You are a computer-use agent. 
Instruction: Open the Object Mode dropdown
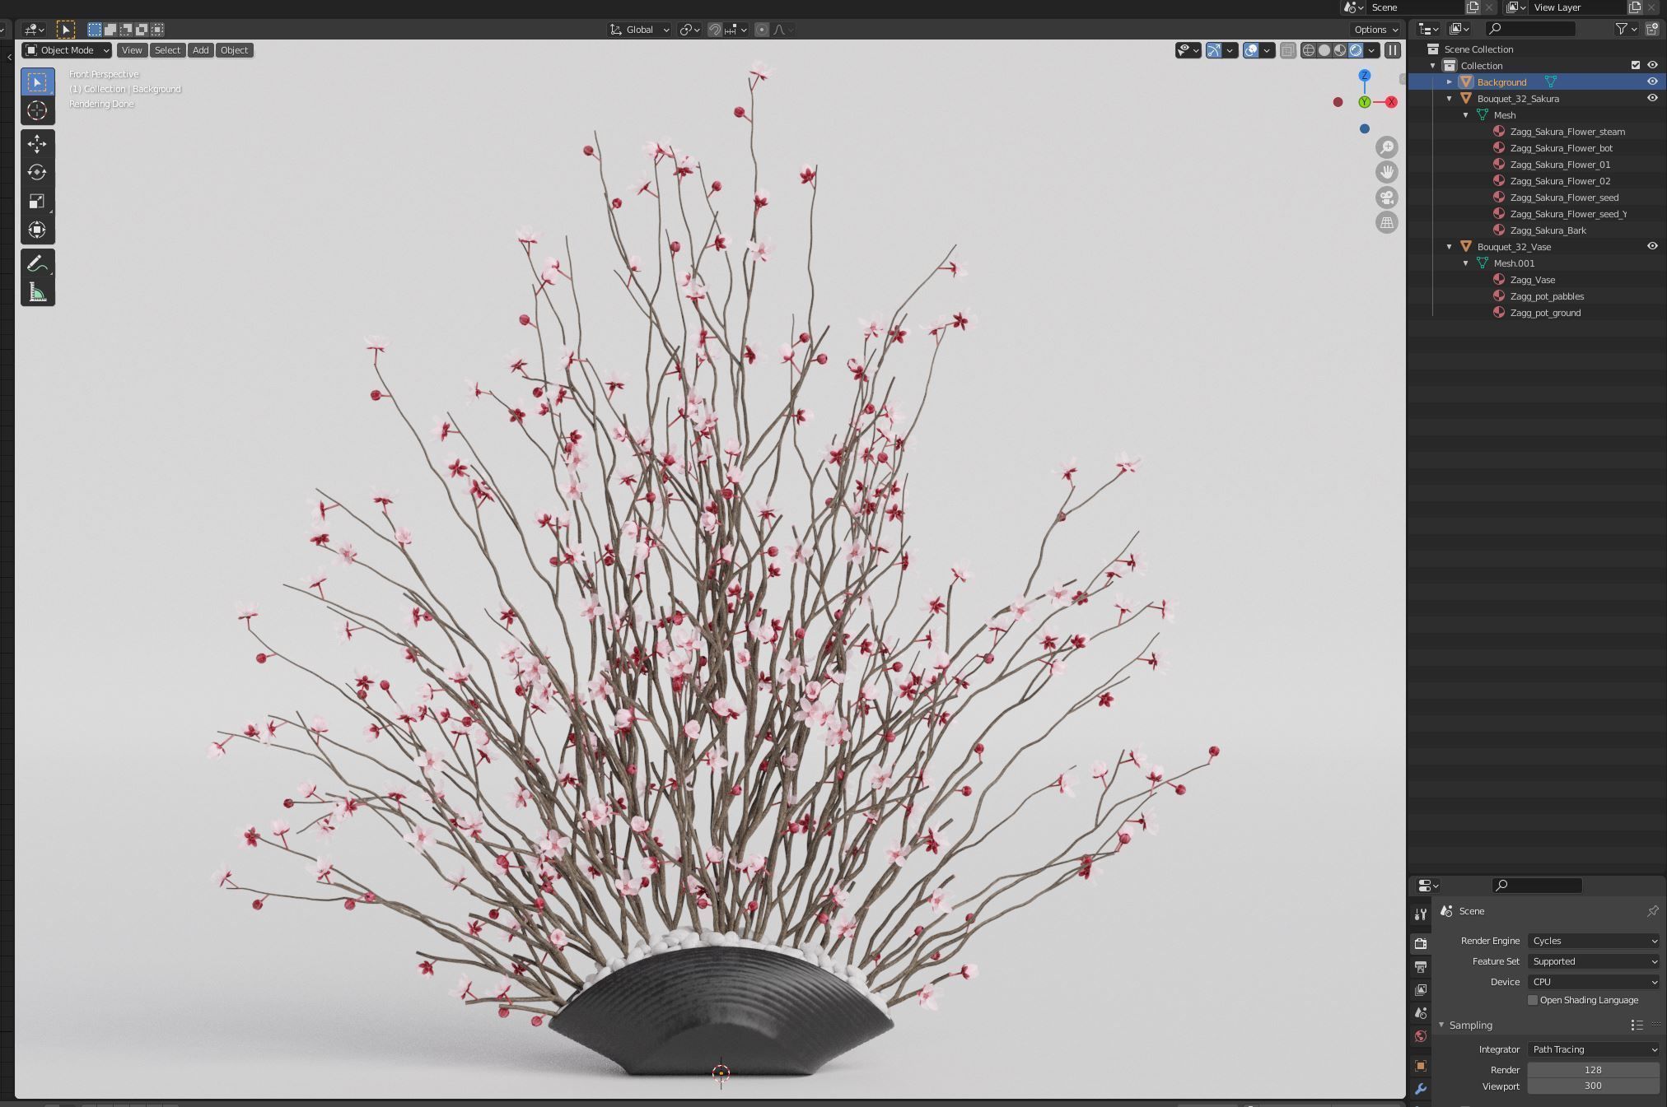[67, 50]
